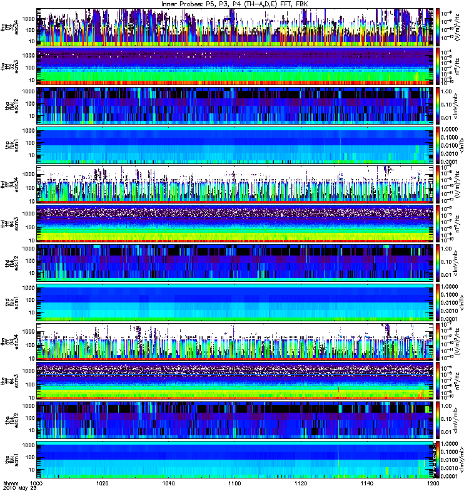
Task: Click the color bar beside the fbk edc12 panel
Action: tap(437, 420)
